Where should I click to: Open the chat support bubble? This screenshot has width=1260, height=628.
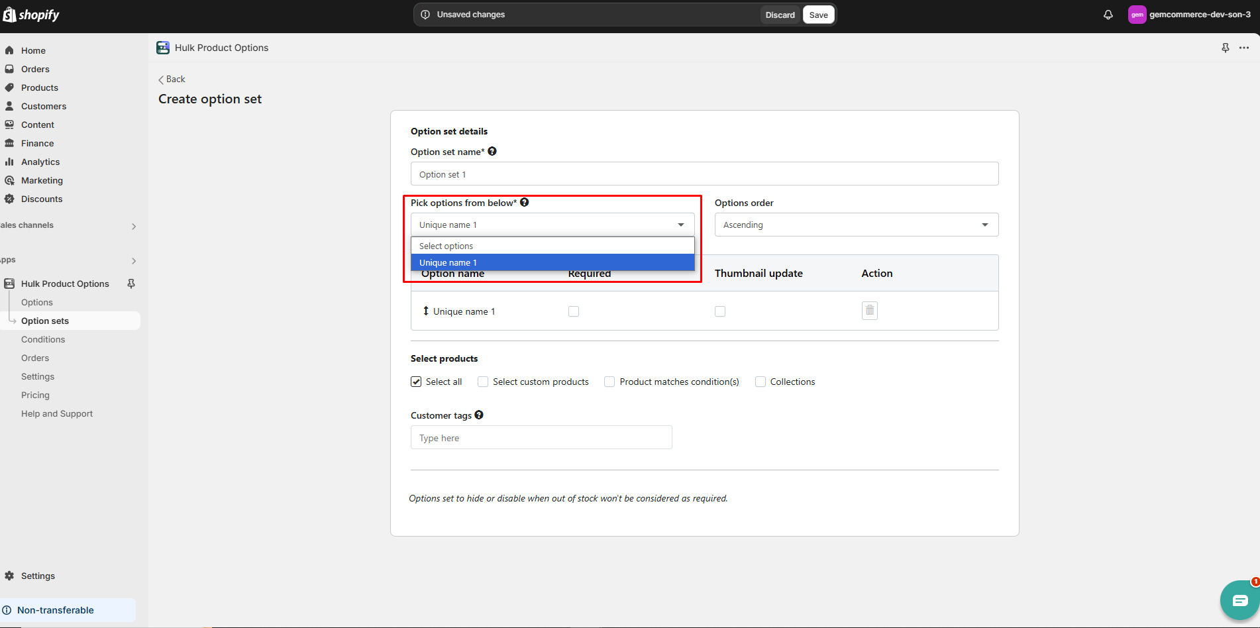[1239, 600]
